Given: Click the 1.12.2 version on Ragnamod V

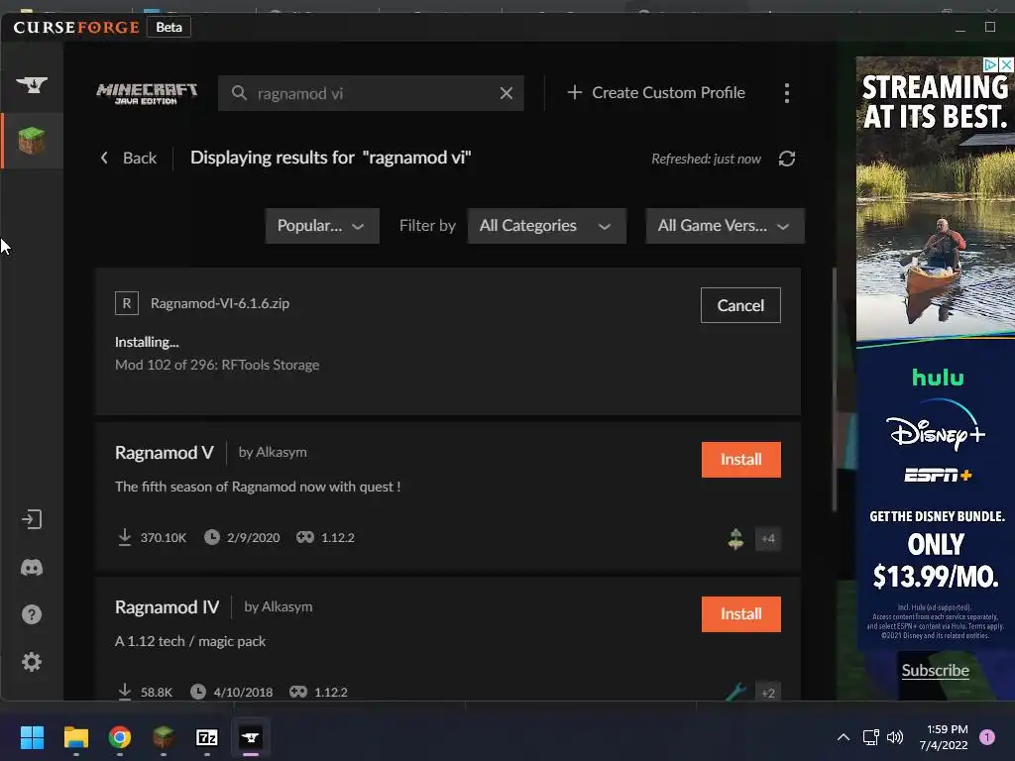Looking at the screenshot, I should tap(337, 538).
